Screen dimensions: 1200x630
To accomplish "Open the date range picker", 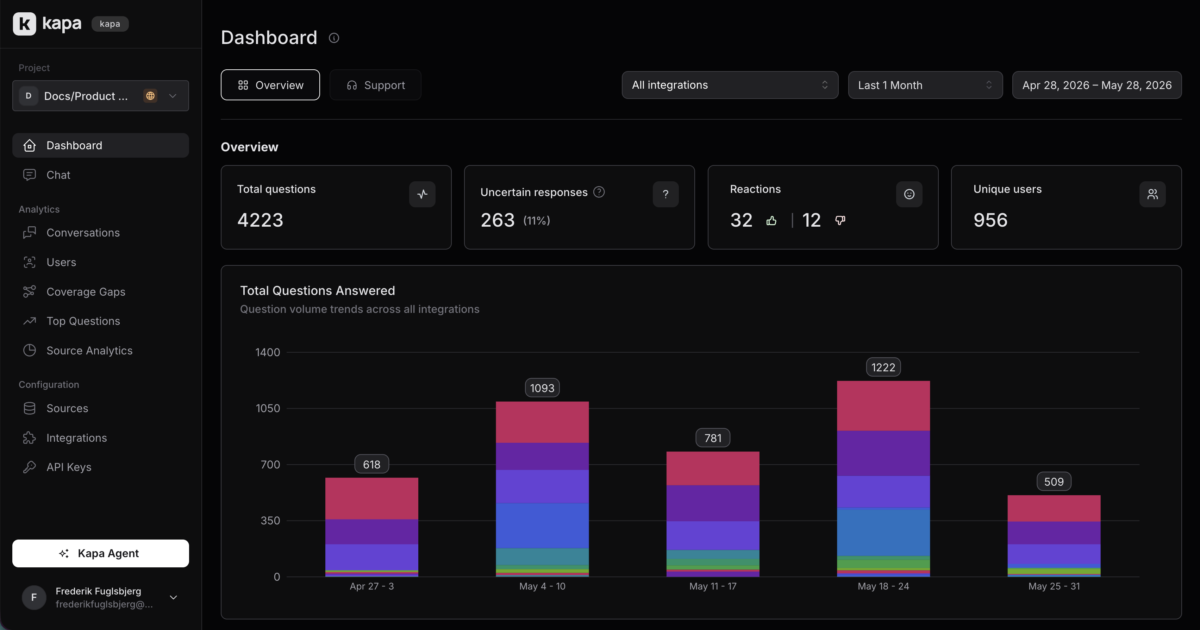I will (1096, 85).
